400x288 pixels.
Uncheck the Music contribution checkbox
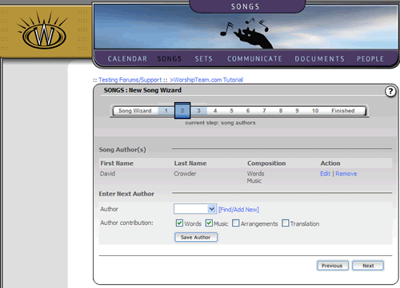209,223
